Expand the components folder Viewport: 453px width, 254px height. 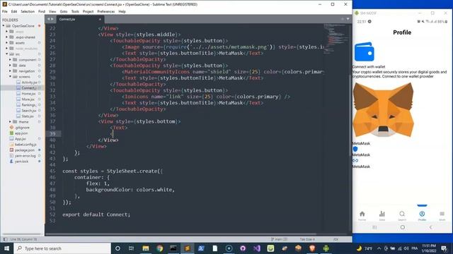tap(10, 59)
